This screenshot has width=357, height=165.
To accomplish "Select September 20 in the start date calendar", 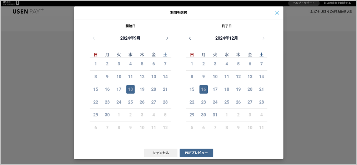I will [x=154, y=89].
